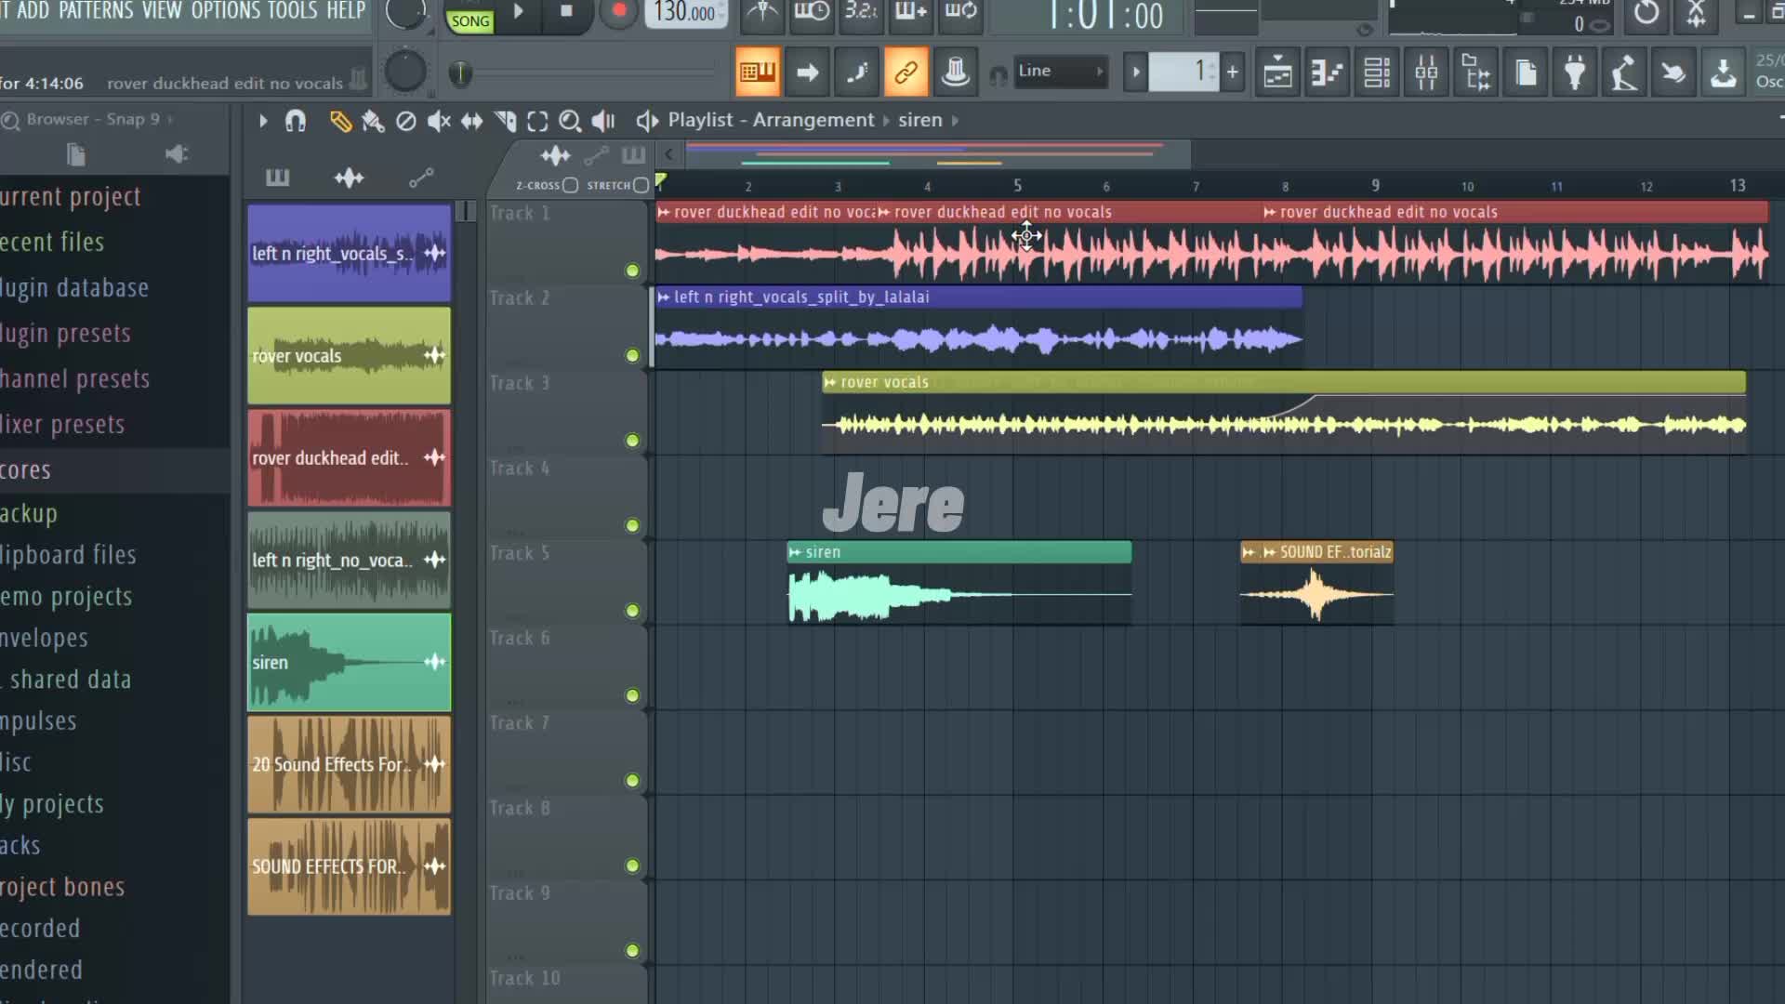Viewport: 1785px width, 1004px height.
Task: Open the mixer window icon
Action: click(x=1426, y=72)
